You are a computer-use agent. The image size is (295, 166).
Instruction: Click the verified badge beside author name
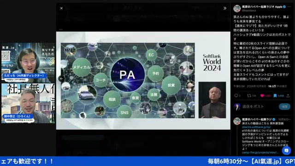(x=284, y=7)
